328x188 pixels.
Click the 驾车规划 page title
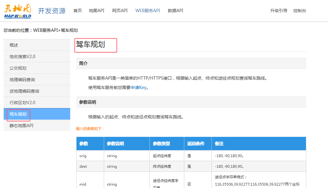90,45
